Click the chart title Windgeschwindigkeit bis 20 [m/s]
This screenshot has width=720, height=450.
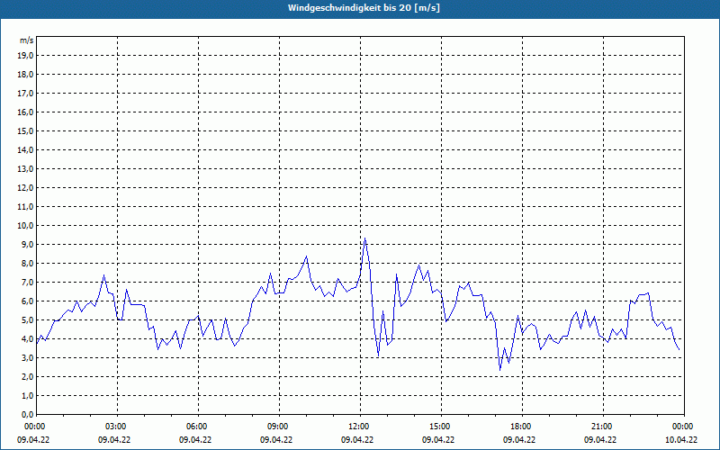tap(364, 8)
